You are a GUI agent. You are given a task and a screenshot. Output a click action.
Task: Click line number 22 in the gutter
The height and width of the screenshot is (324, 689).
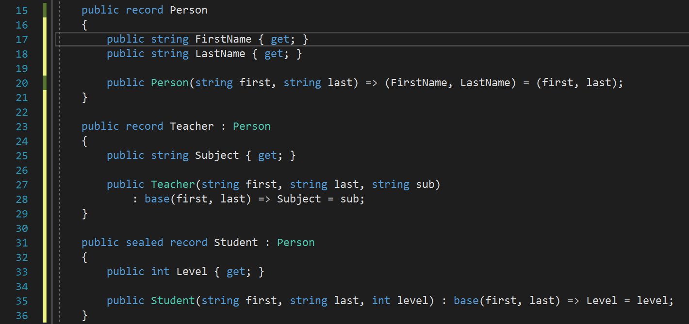coord(22,112)
